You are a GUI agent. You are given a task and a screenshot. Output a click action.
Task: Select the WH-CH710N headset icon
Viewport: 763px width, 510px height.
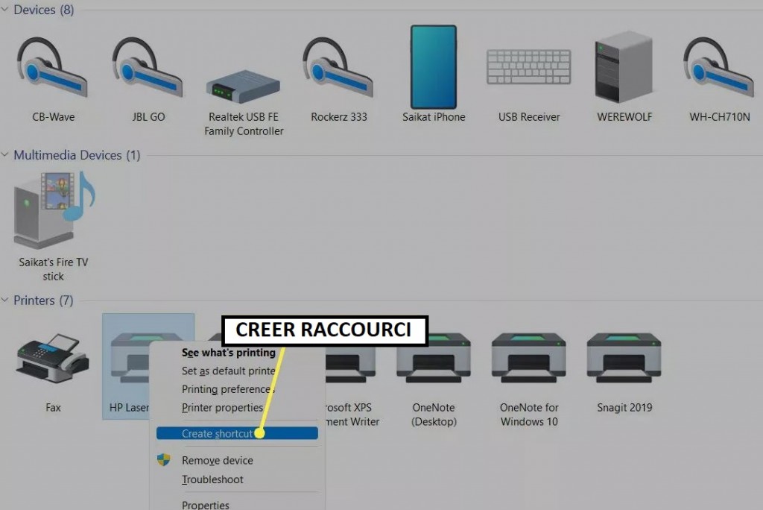(719, 67)
